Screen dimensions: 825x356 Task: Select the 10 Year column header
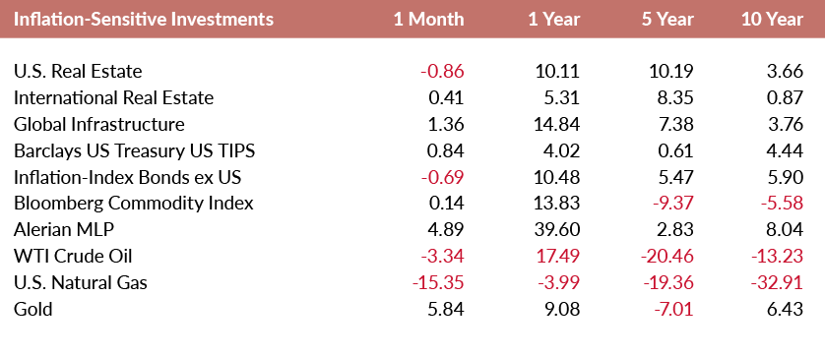[x=773, y=20]
